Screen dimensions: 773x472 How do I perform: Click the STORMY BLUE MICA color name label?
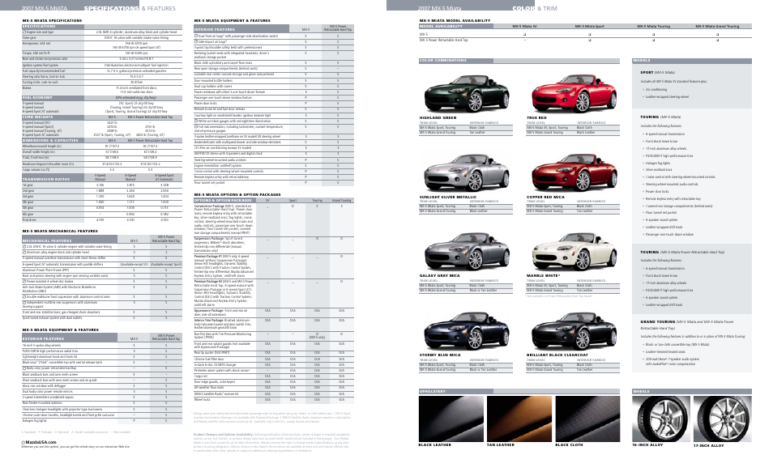point(440,355)
